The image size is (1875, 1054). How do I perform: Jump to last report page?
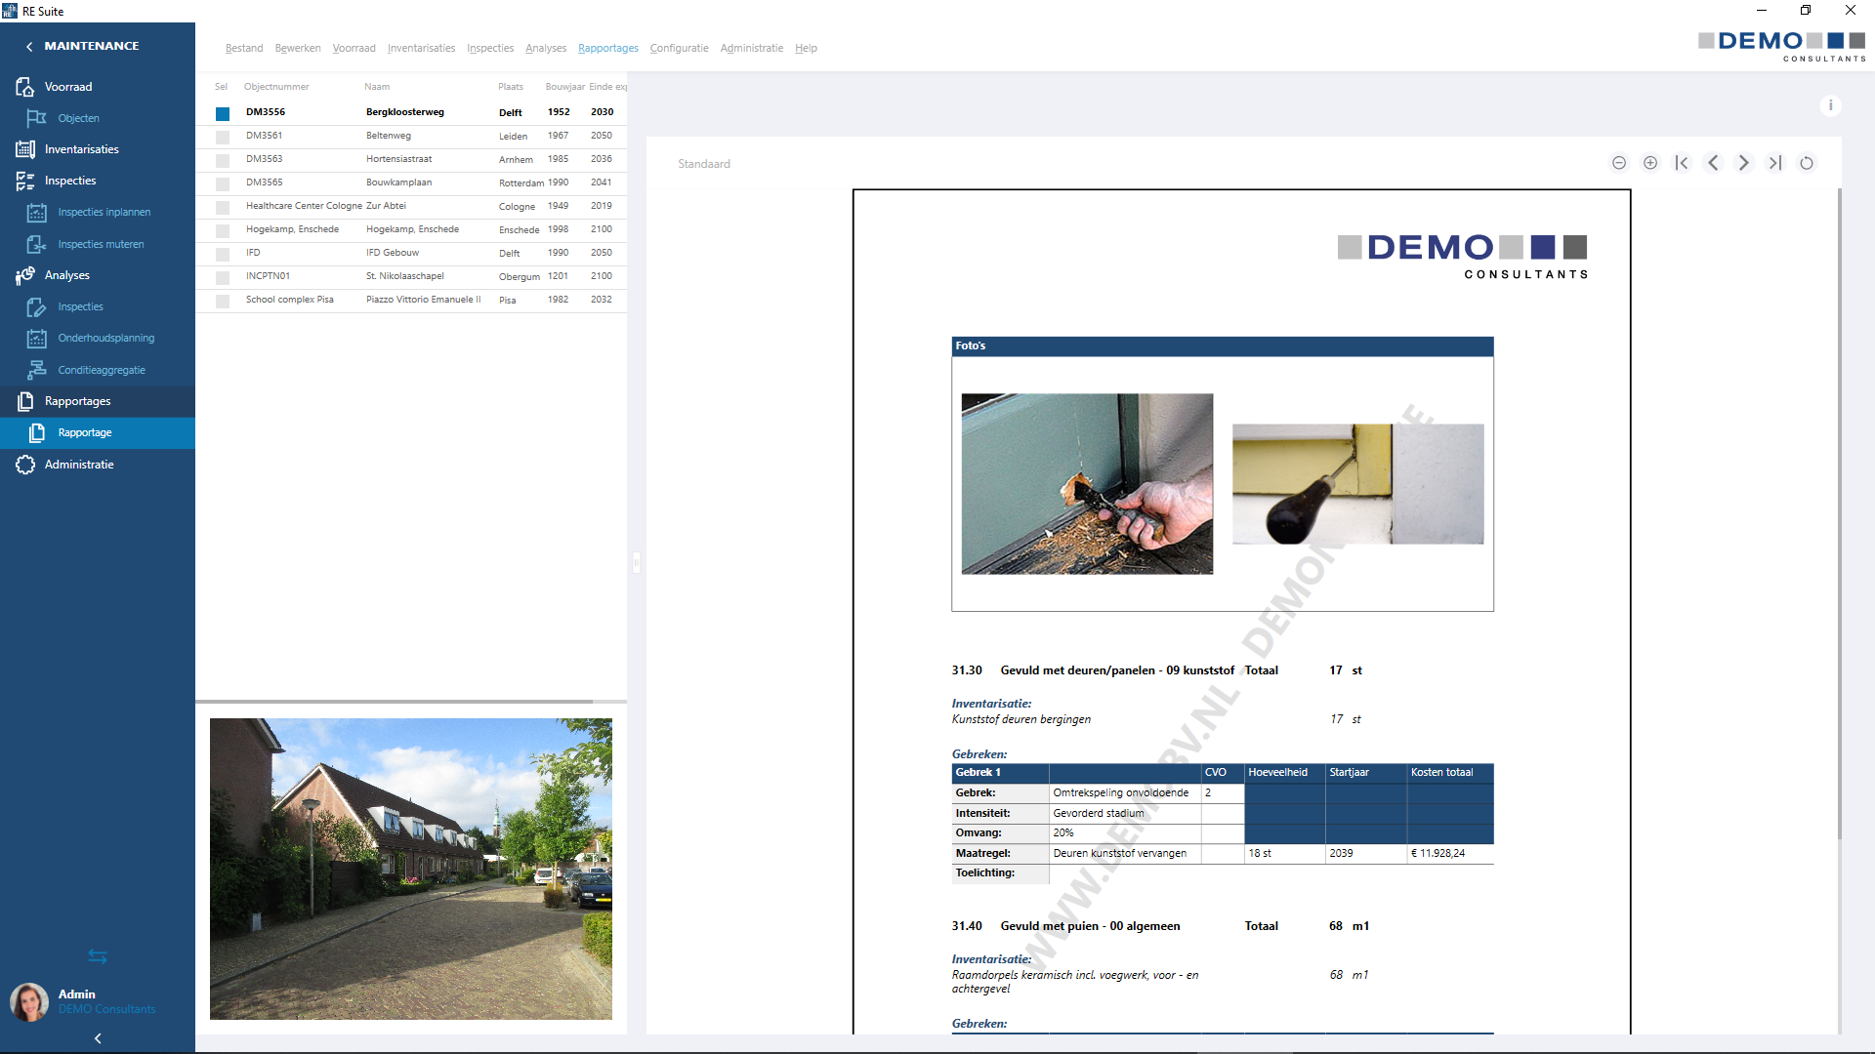click(x=1775, y=163)
